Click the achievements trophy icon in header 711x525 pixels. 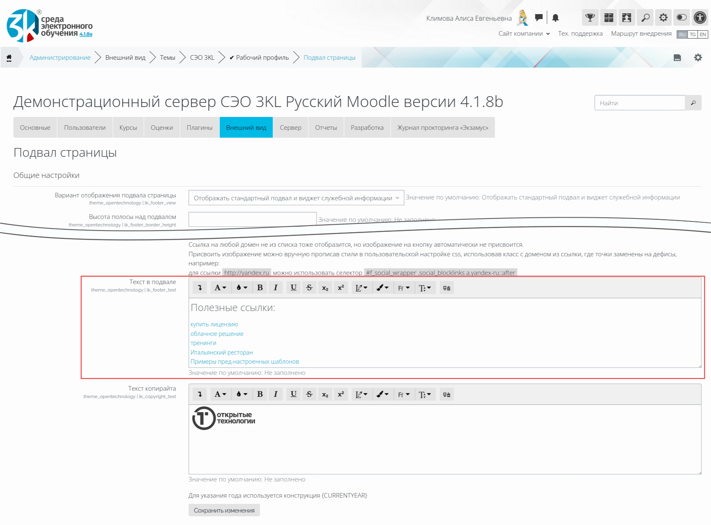tap(590, 17)
